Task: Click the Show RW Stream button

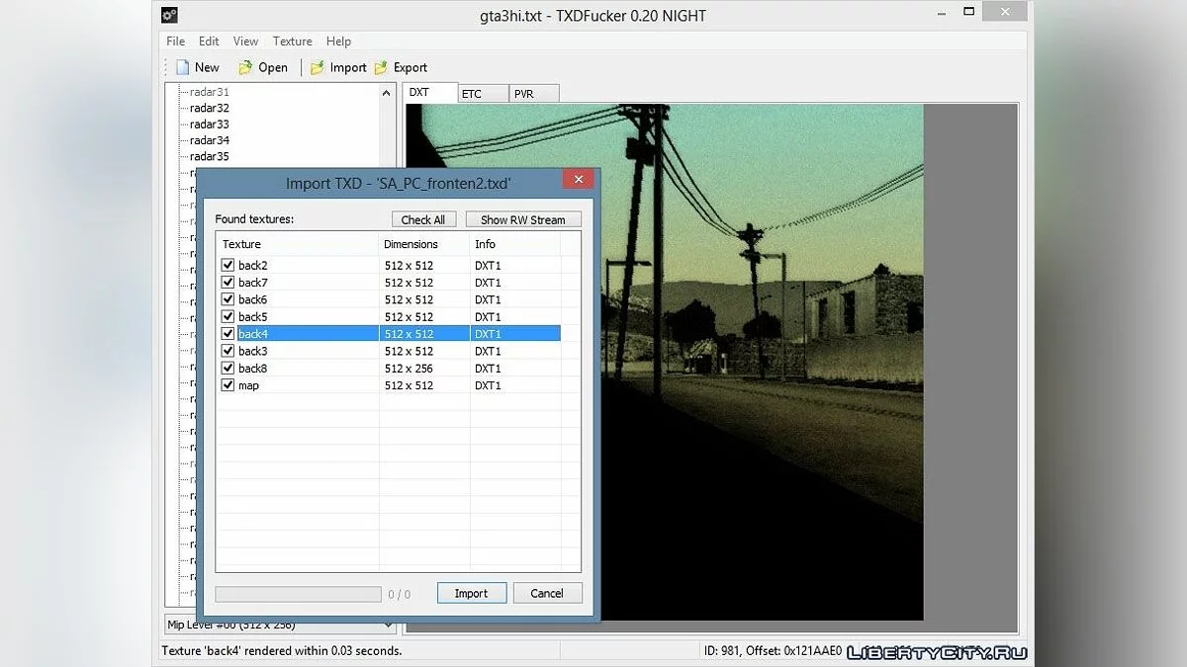Action: coord(523,219)
